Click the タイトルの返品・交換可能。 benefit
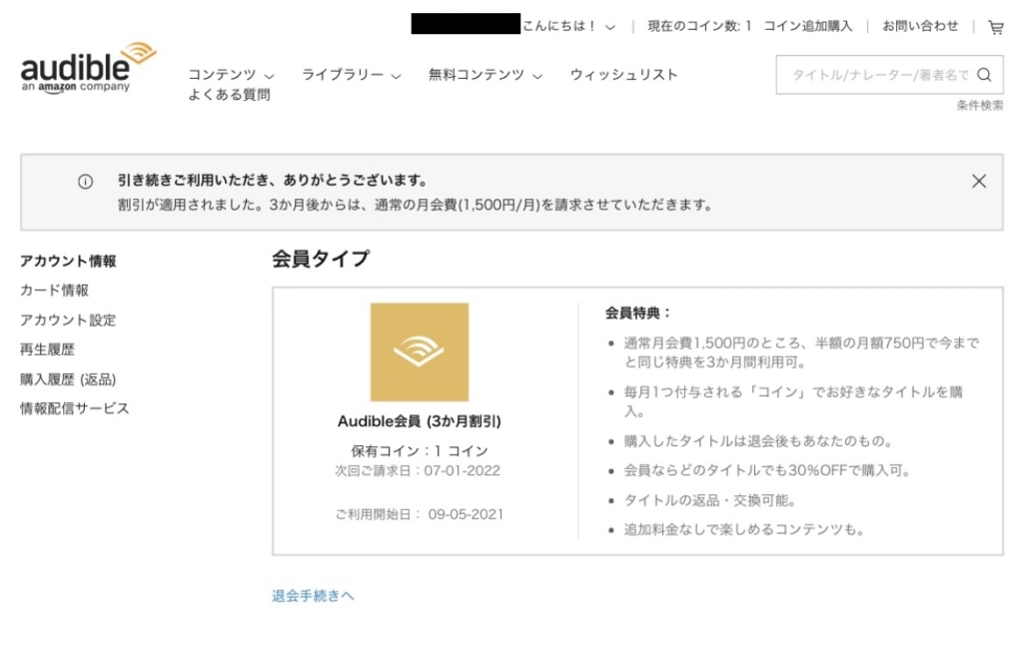 pos(710,500)
